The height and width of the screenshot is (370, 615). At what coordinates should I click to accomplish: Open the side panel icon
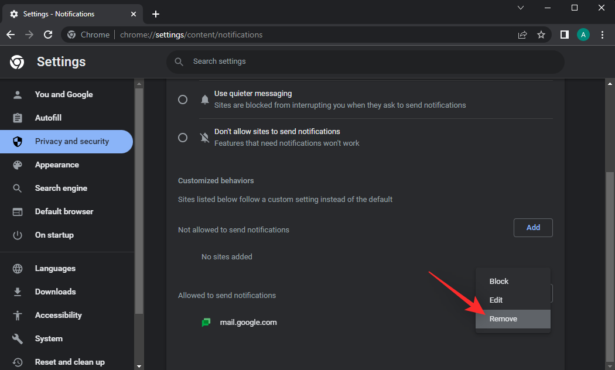(564, 35)
